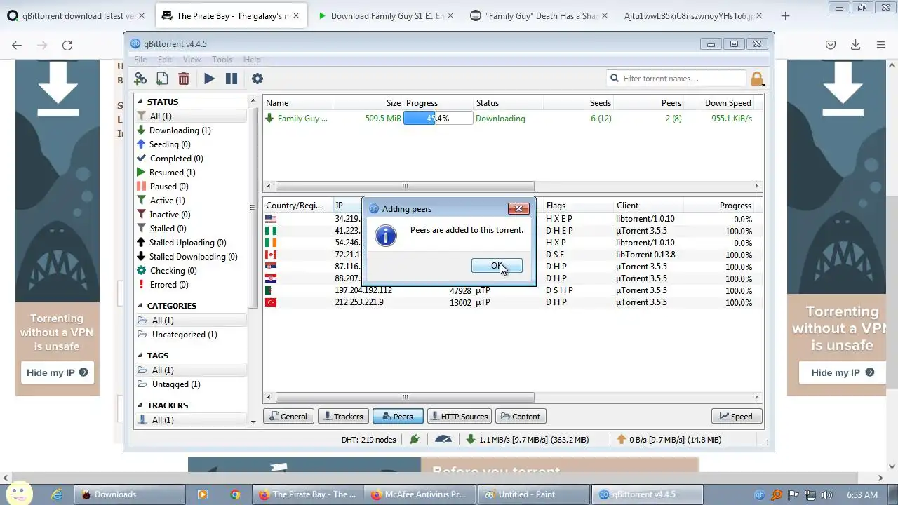Click the green download speed status entry
The width and height of the screenshot is (898, 505).
(527, 440)
